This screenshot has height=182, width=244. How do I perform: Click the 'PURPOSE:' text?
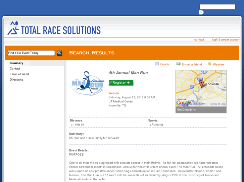tap(77, 154)
